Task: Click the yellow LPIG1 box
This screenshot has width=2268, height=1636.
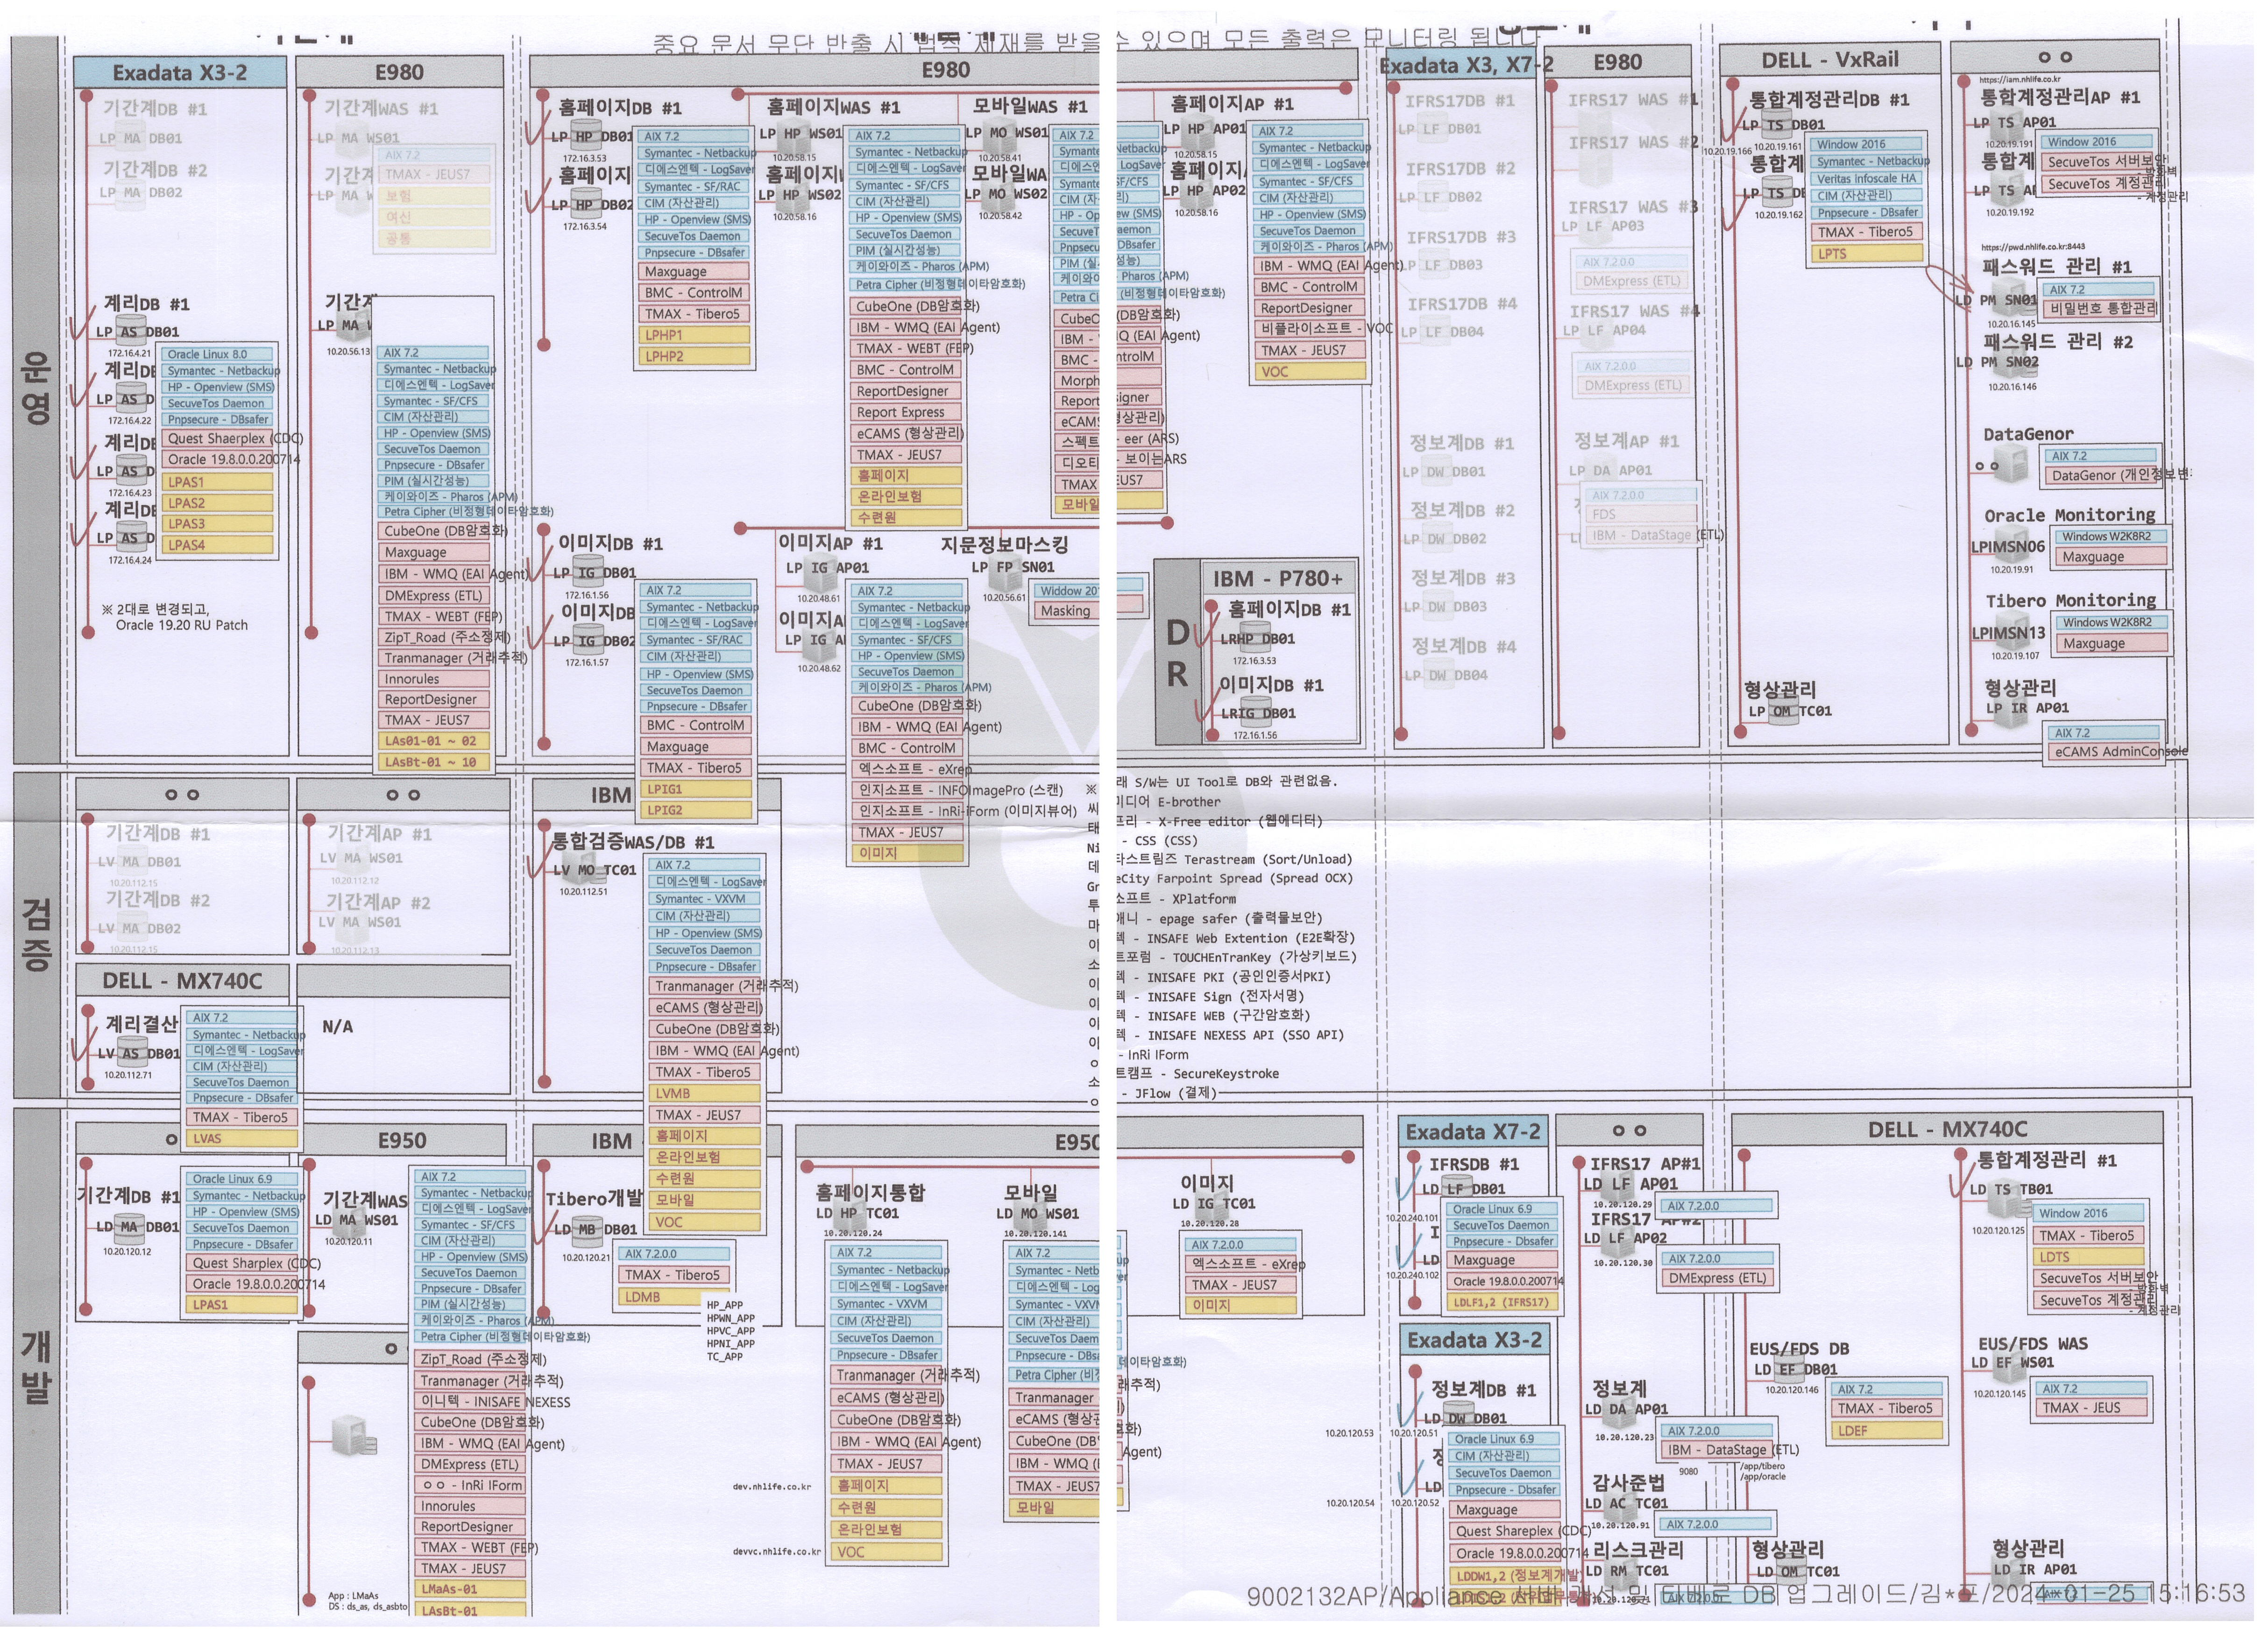Action: coord(697,790)
